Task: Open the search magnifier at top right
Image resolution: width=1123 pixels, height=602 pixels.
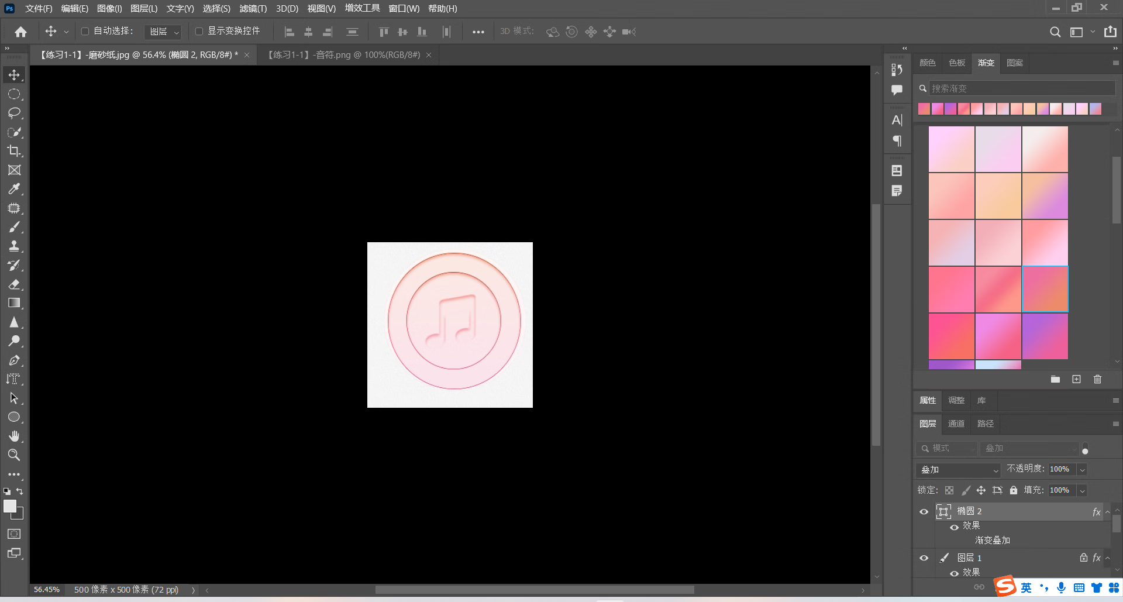Action: coord(1055,32)
